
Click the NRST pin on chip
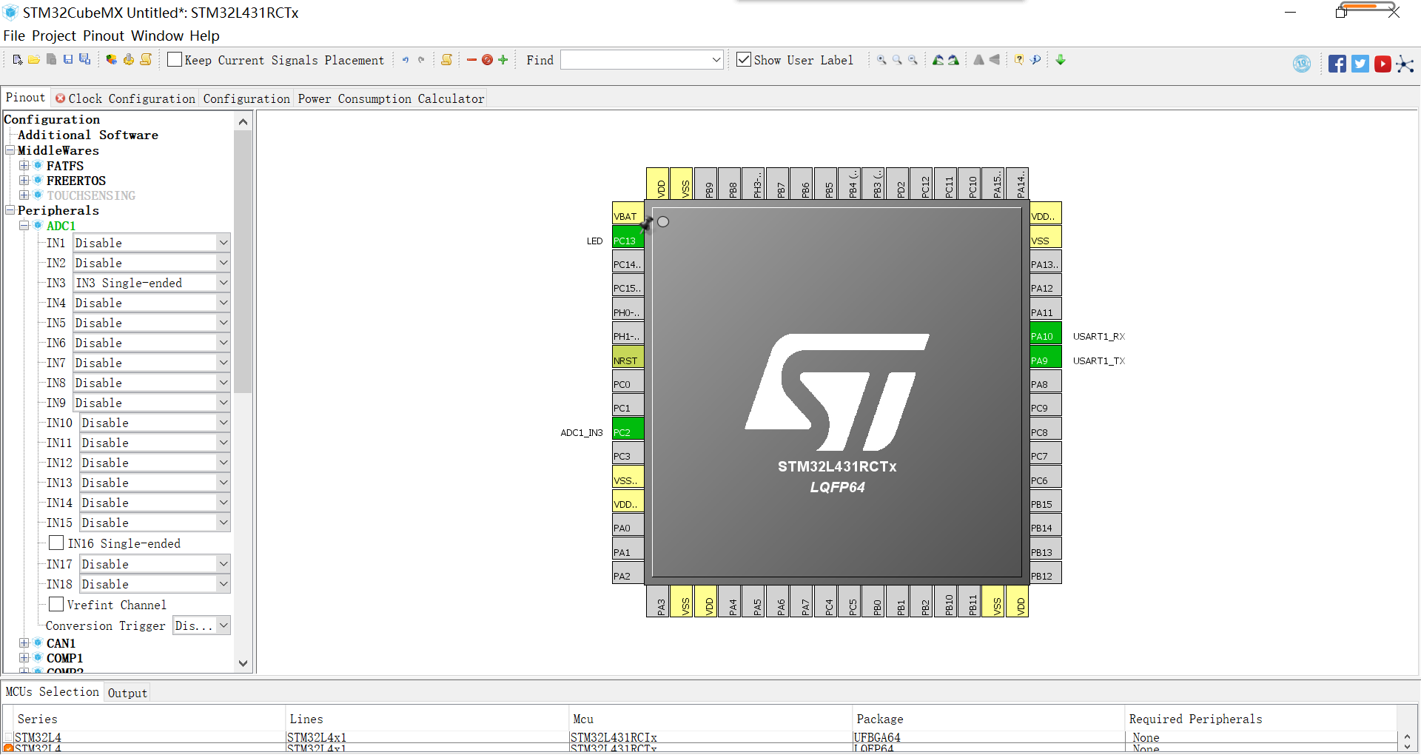pos(628,358)
